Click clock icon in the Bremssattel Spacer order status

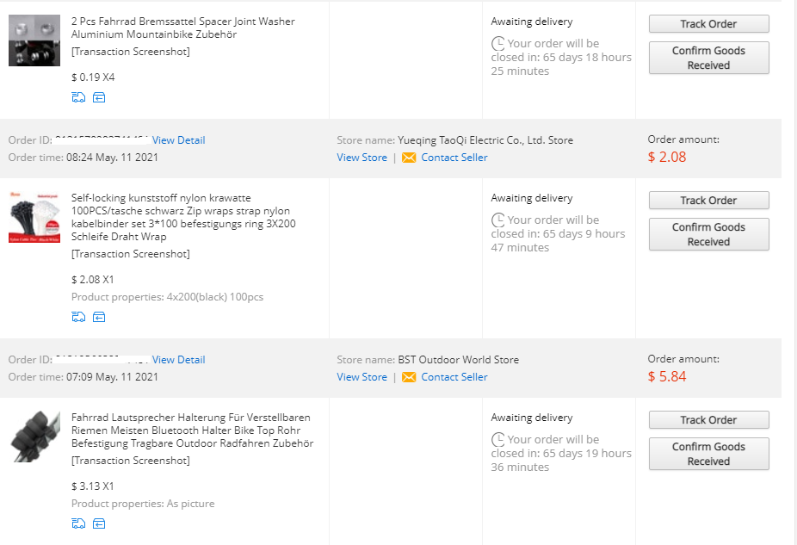tap(497, 44)
